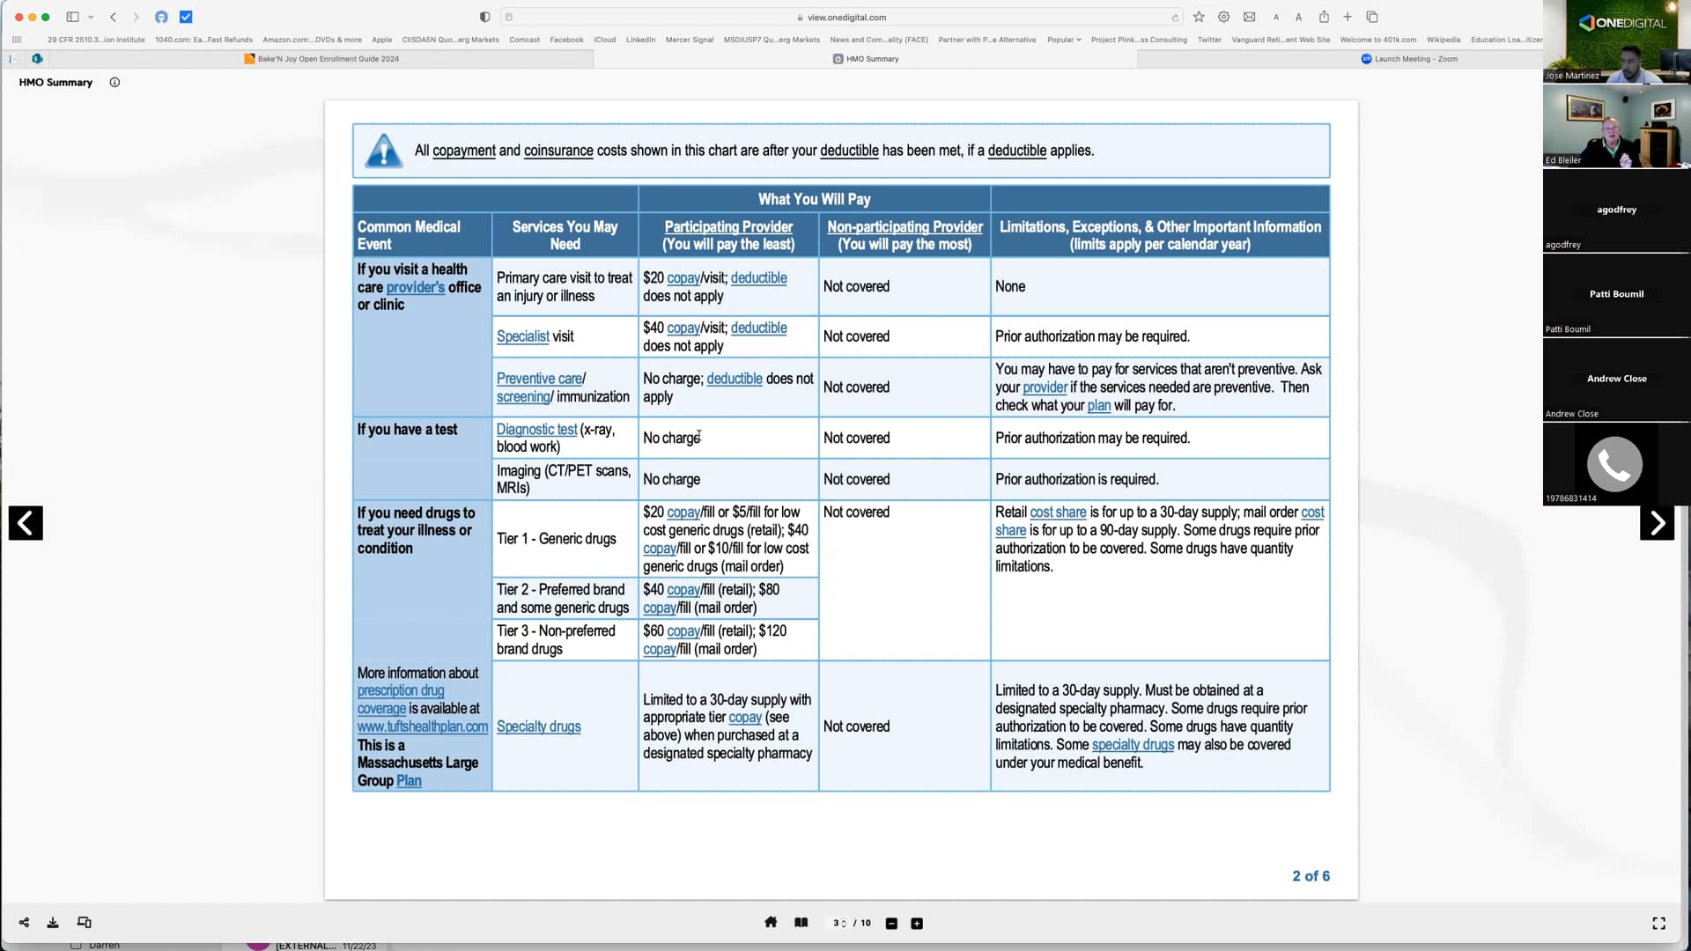1691x951 pixels.
Task: Click the home icon in bottom toolbar
Action: click(x=771, y=922)
